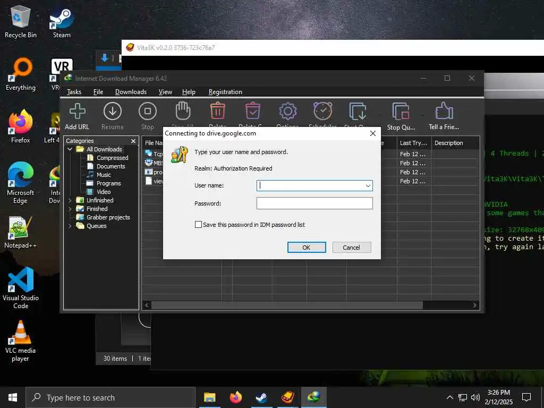Click the horizontal scrollbar in download list

(287, 305)
